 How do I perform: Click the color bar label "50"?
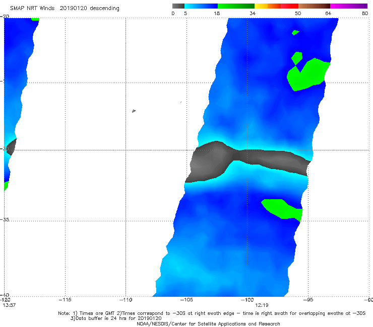[298, 13]
